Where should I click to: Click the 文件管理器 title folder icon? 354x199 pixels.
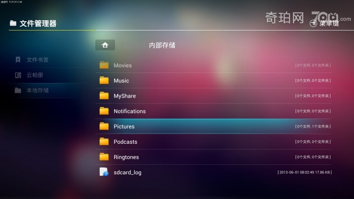coord(13,23)
